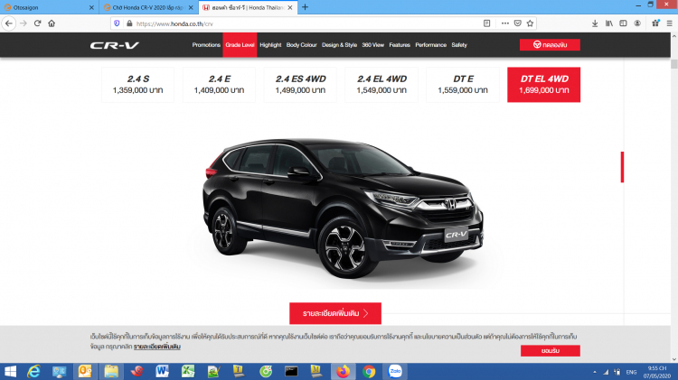The width and height of the screenshot is (678, 380).
Task: Click the black CR-V car image
Action: tap(343, 208)
